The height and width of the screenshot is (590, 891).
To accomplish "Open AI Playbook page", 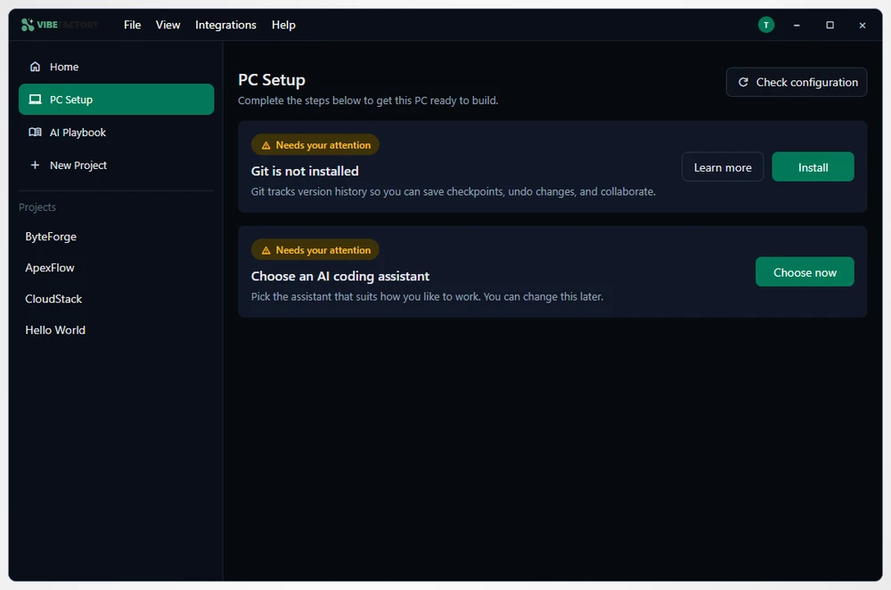I will tap(116, 133).
